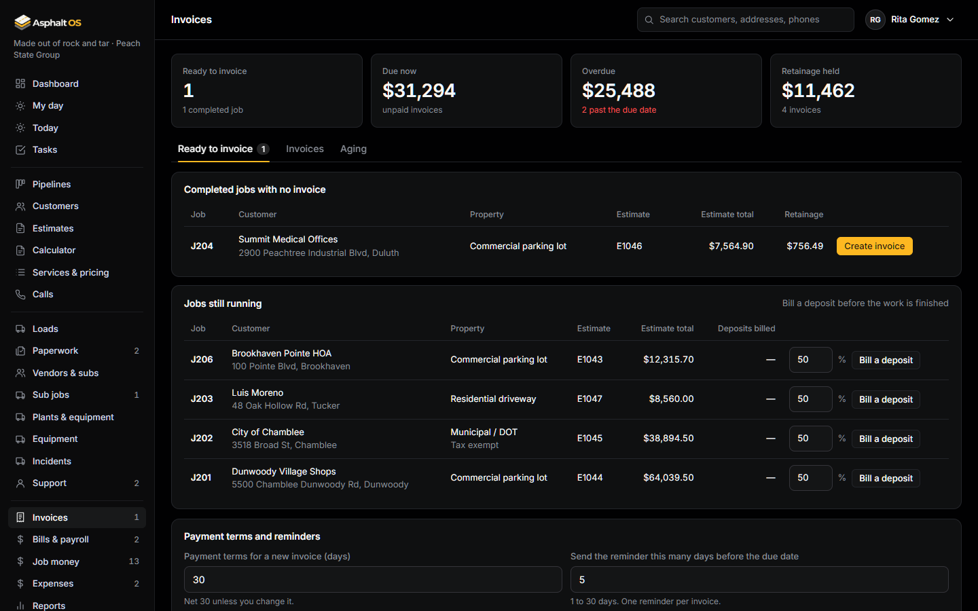This screenshot has width=978, height=611.
Task: Bill a deposit for Luis Moreno
Action: coord(886,399)
